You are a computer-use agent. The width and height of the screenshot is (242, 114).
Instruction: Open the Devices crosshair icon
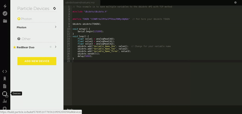tap(5, 94)
